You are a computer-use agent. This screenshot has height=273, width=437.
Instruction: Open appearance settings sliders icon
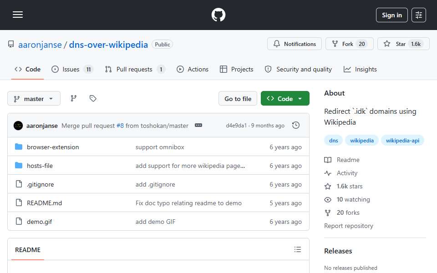419,15
